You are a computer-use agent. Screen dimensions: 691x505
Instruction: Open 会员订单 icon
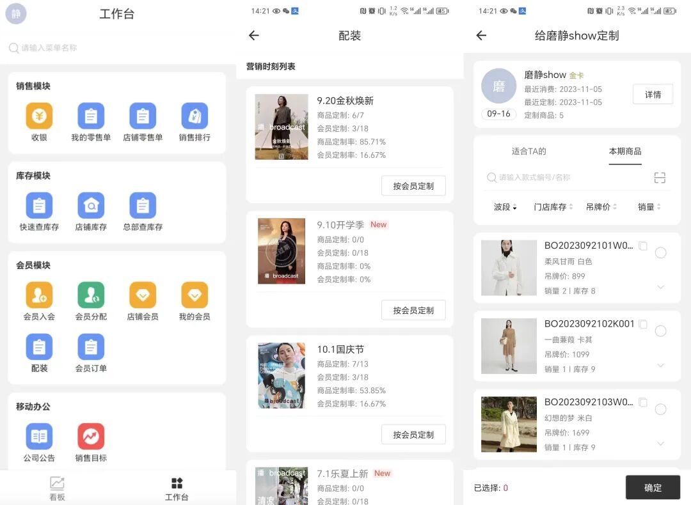[x=91, y=347]
